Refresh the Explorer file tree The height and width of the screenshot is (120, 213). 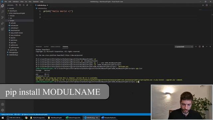pyautogui.click(x=24, y=5)
